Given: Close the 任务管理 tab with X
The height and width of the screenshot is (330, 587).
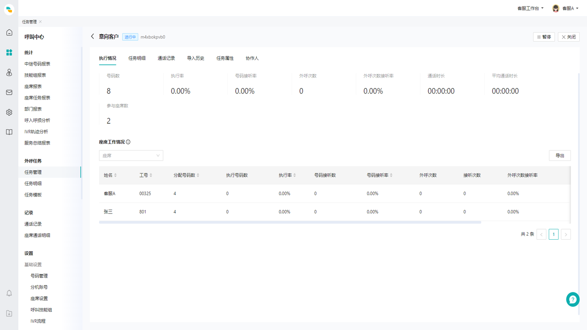Looking at the screenshot, I should point(40,22).
